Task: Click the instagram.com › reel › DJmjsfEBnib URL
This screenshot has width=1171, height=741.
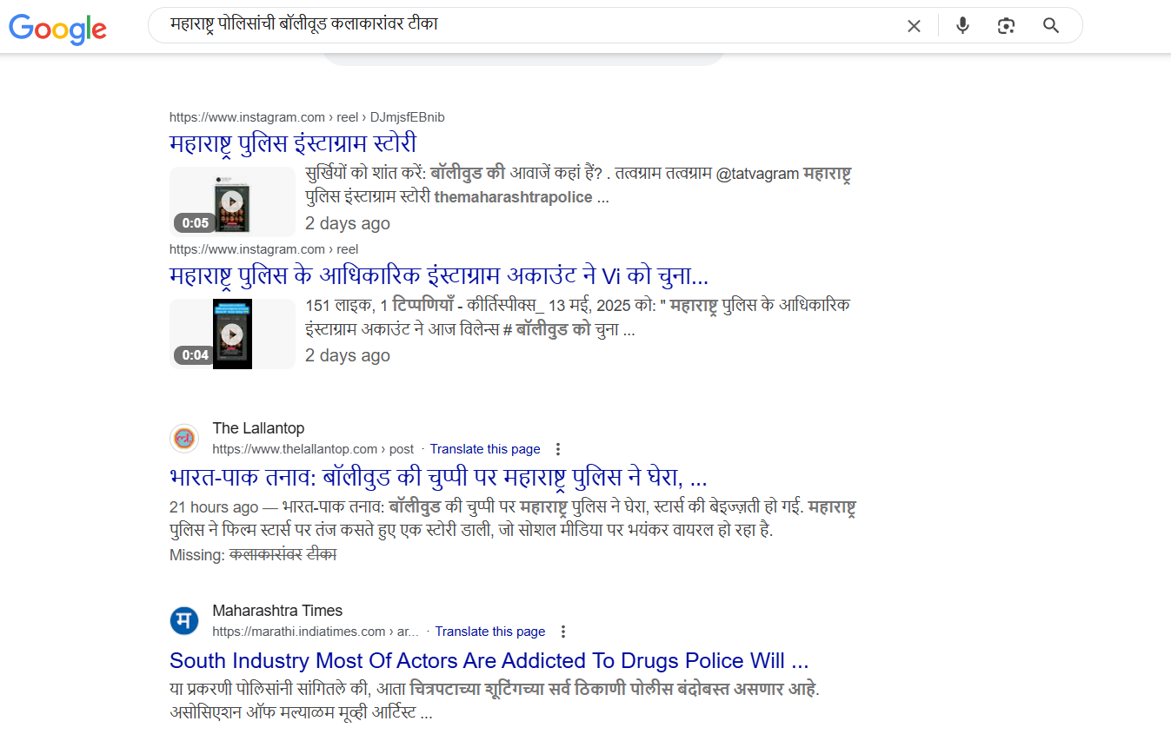Action: [307, 117]
